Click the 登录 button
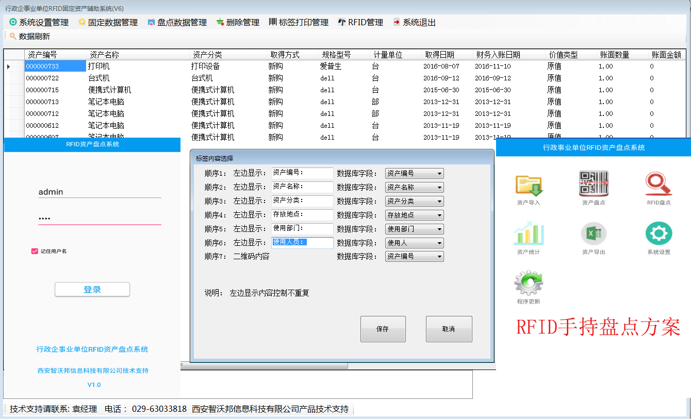Image resolution: width=691 pixels, height=419 pixels. coord(92,290)
